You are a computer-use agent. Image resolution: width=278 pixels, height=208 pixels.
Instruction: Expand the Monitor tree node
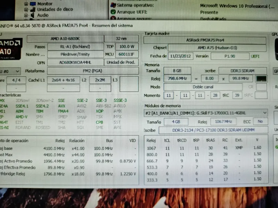[x=26, y=4]
